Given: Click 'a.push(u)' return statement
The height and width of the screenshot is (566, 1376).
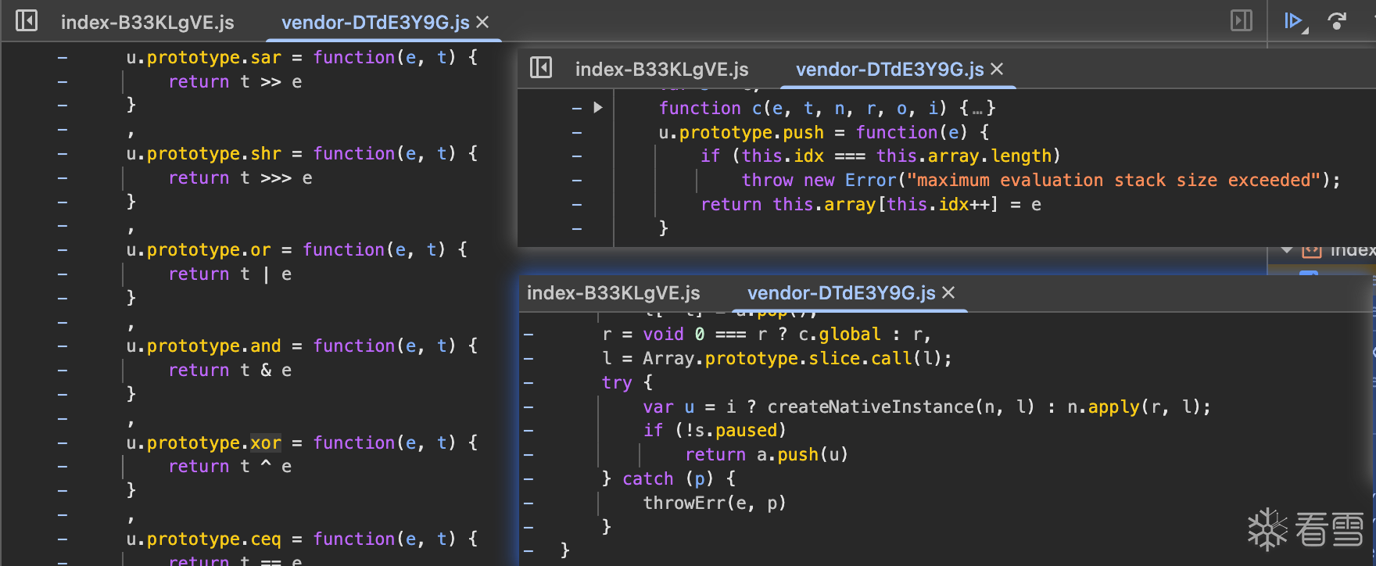Looking at the screenshot, I should pos(767,455).
